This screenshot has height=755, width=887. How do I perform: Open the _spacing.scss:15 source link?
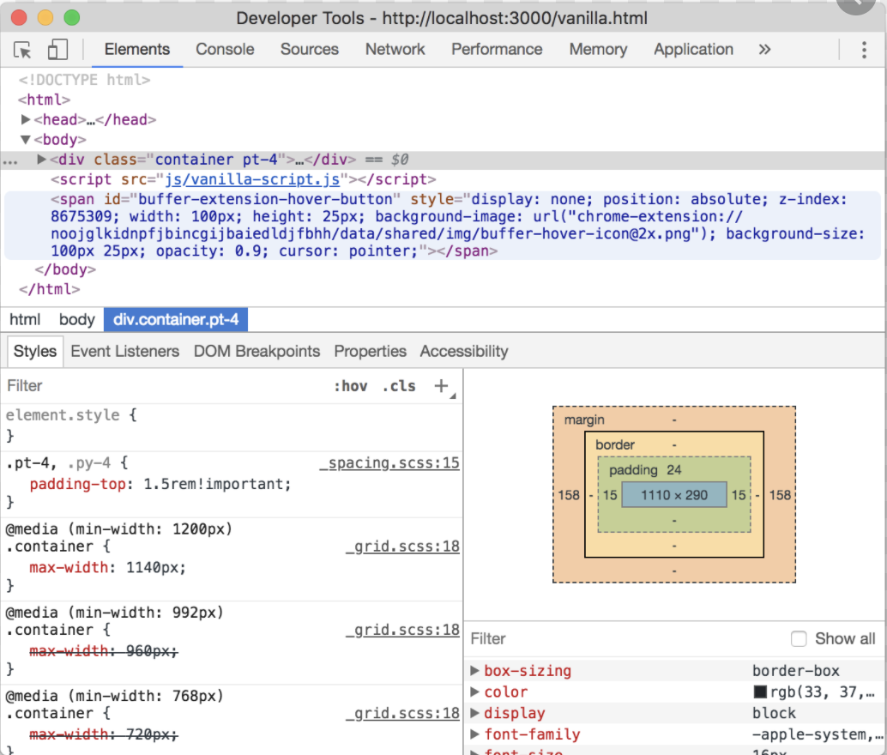(389, 463)
